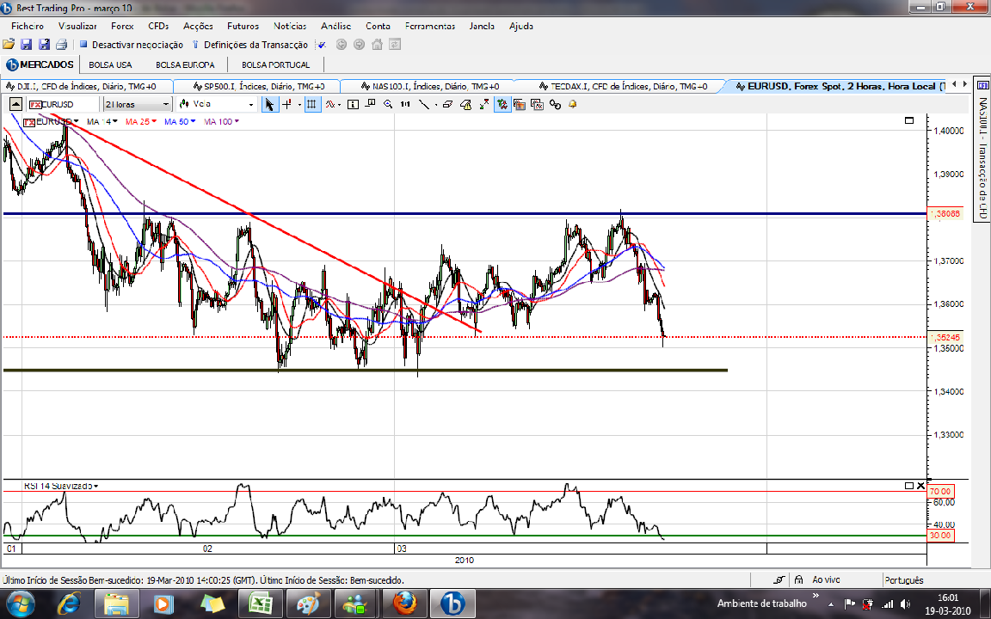Screen dimensions: 991x619
Task: Open the Análise menu
Action: click(335, 27)
